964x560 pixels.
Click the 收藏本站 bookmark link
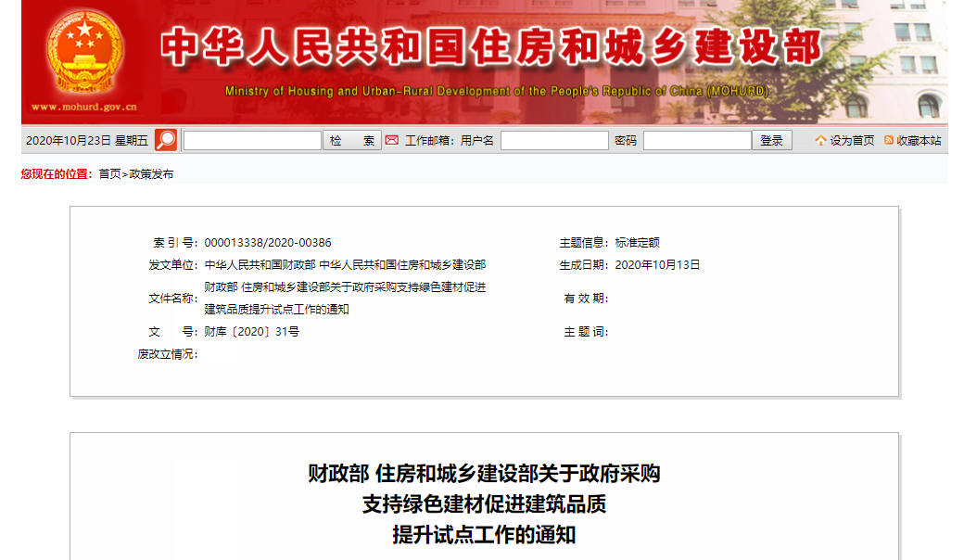pos(919,140)
